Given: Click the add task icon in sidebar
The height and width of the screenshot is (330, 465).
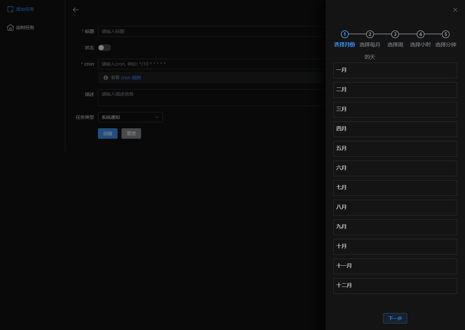Looking at the screenshot, I should click(x=10, y=9).
